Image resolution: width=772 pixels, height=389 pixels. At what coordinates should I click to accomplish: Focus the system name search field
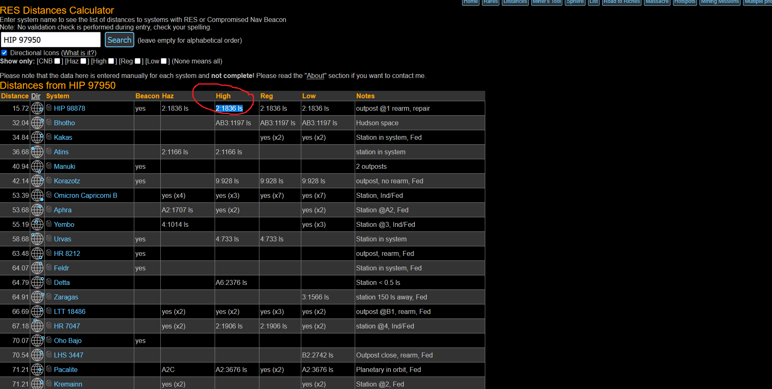coord(51,40)
